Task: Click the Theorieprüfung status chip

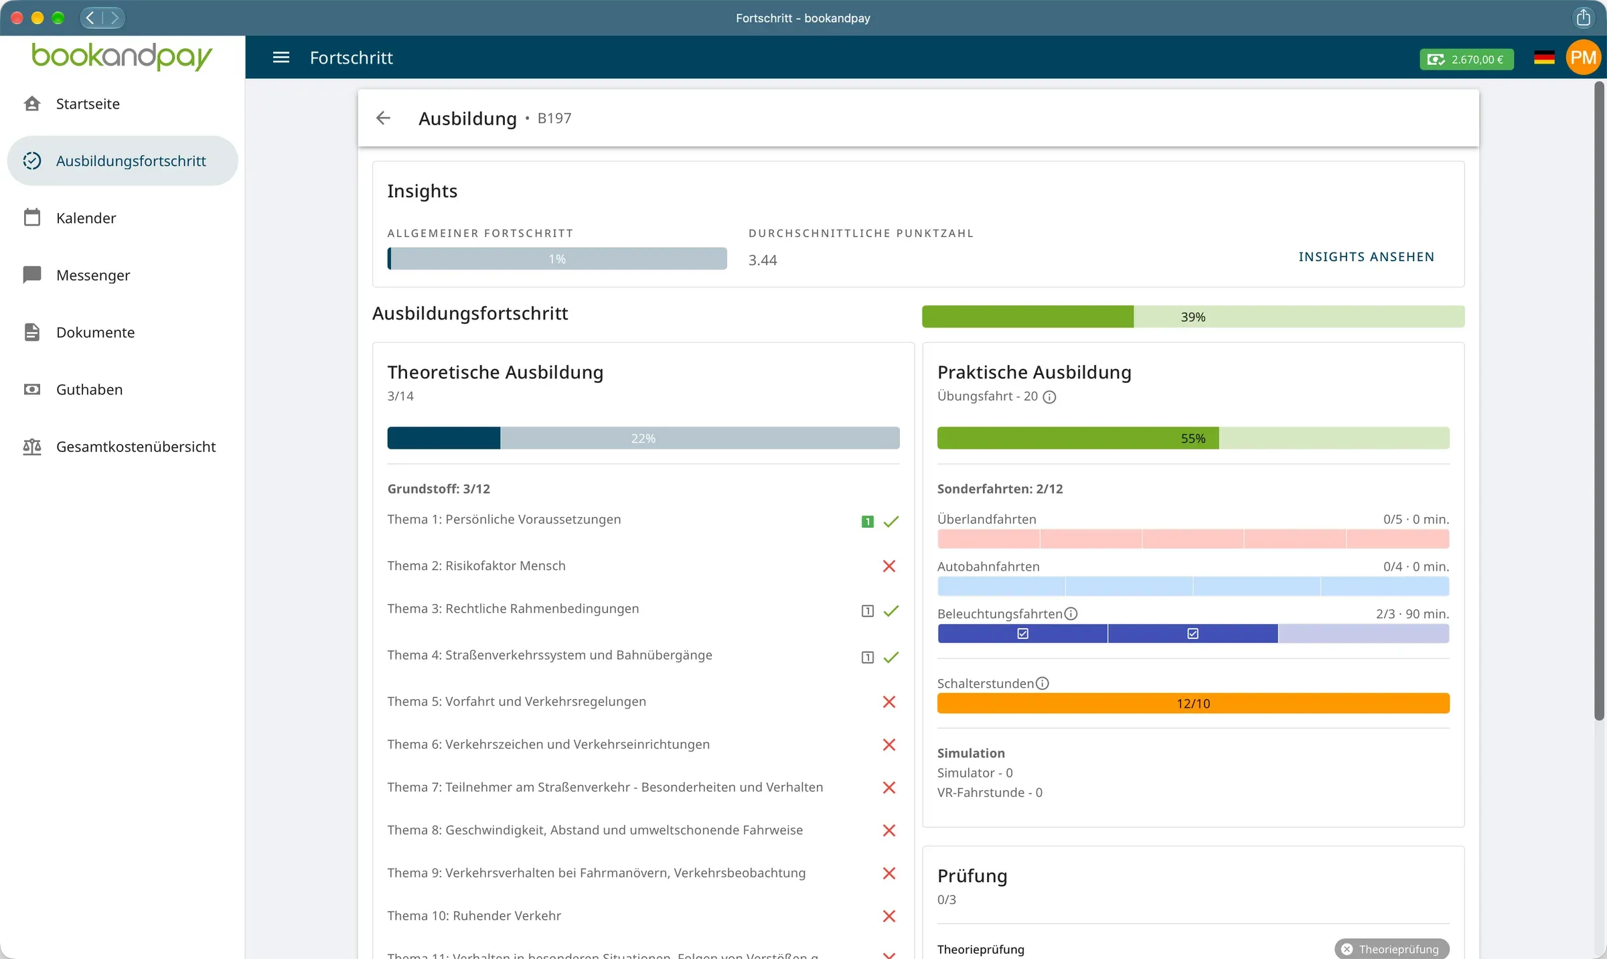Action: tap(1391, 949)
